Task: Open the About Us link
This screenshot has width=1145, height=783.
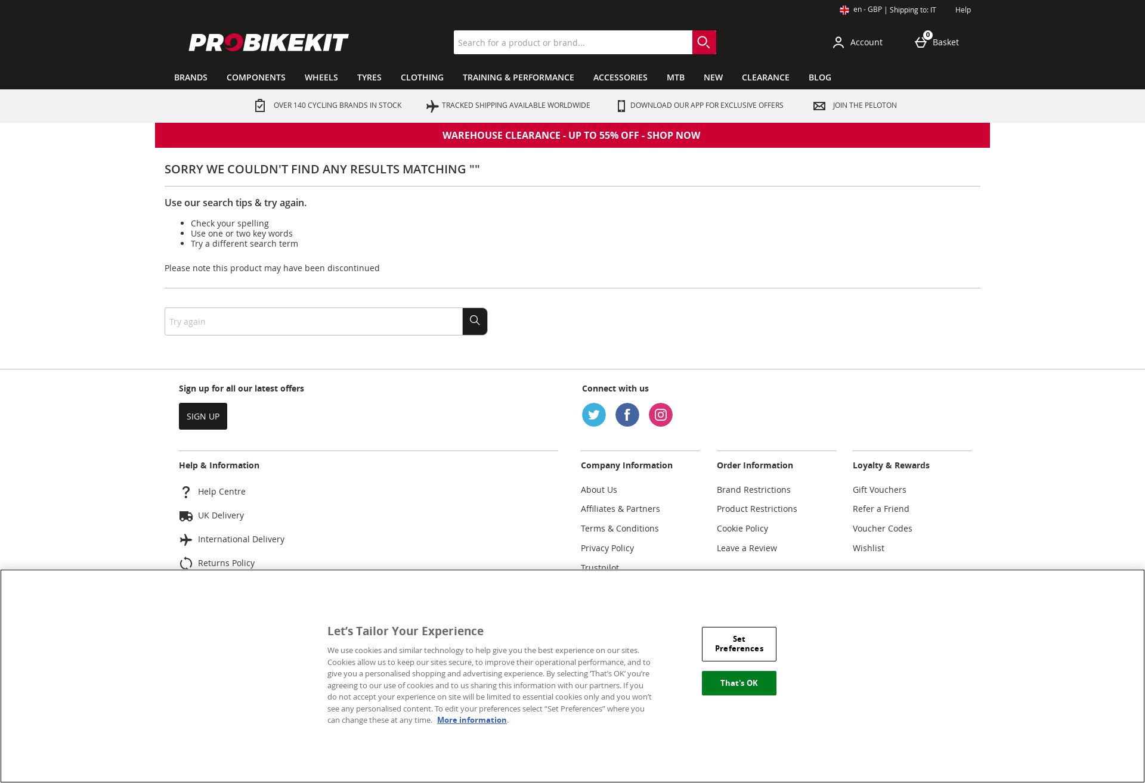Action: tap(599, 490)
